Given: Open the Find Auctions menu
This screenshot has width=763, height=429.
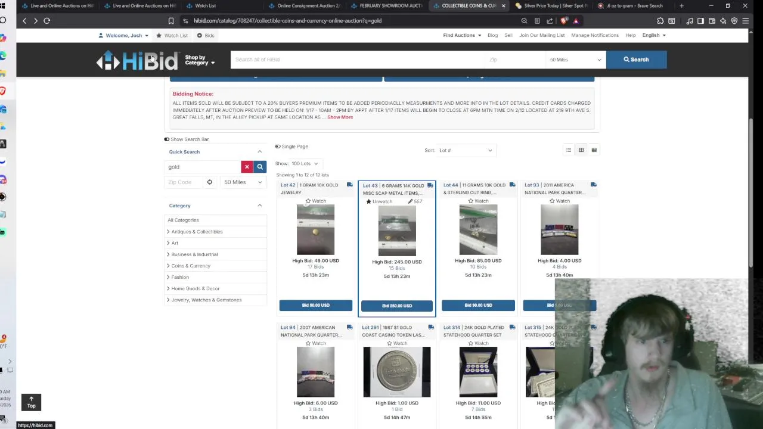Looking at the screenshot, I should (462, 35).
